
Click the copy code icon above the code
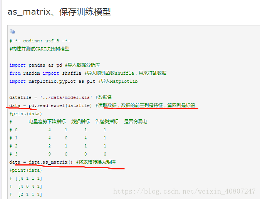12,31
